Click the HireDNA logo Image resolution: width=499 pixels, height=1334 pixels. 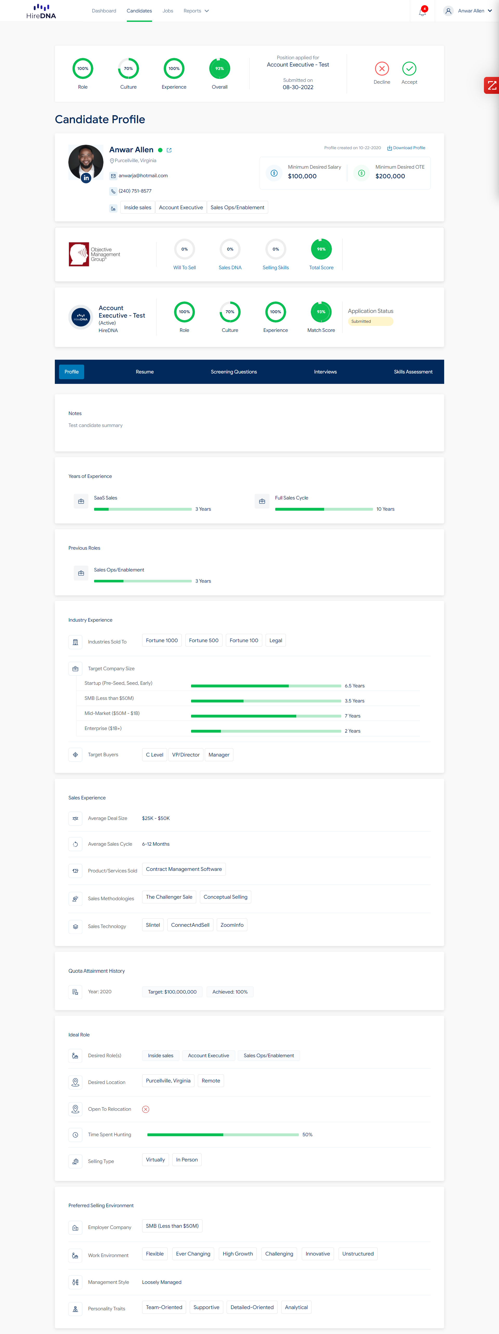pos(41,11)
